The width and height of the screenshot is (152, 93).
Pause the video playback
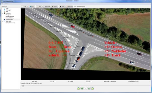click(85, 88)
